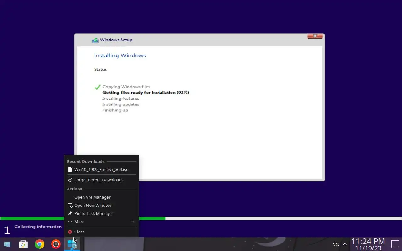Click the "Collecting information" step label
This screenshot has height=251, width=402.
pos(38,227)
